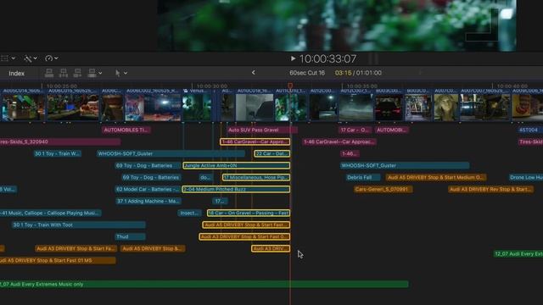Select Audi A5 DRIVEBY Stop & Start Medium clip

[x=436, y=177]
